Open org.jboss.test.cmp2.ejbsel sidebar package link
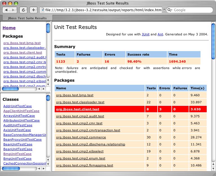 click(25, 81)
